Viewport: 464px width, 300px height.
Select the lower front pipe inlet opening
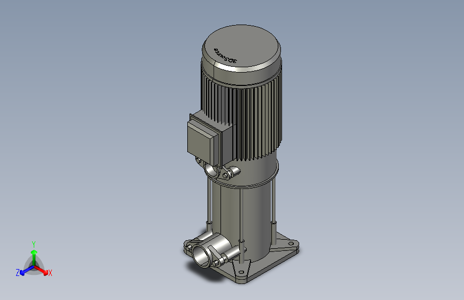(x=201, y=256)
